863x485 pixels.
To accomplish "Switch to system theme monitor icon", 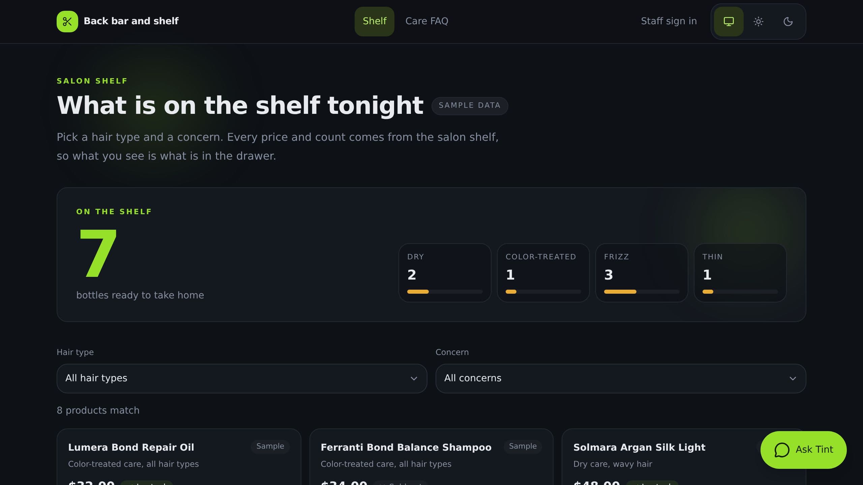I will pyautogui.click(x=728, y=22).
